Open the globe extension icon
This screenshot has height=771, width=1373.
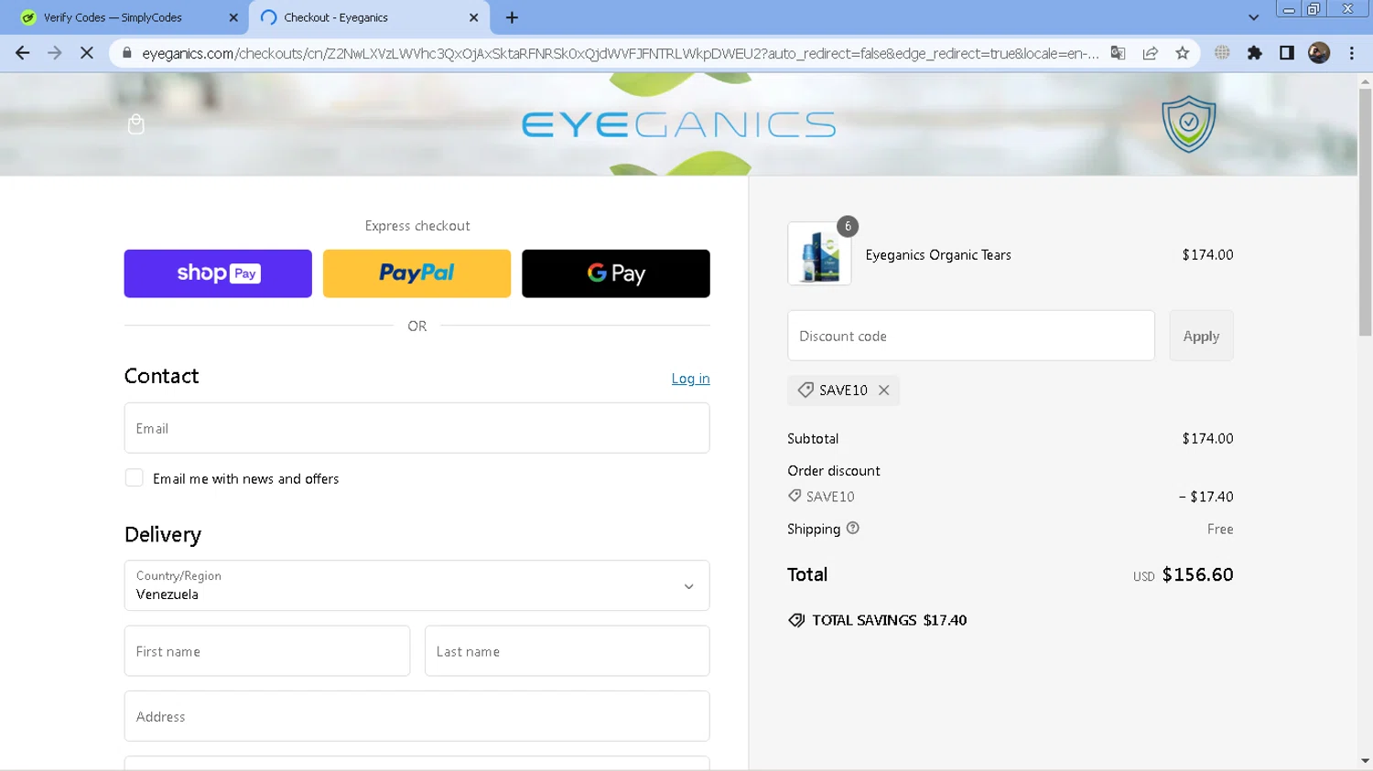[1222, 53]
